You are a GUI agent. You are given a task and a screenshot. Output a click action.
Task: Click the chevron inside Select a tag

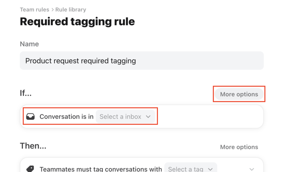click(210, 169)
